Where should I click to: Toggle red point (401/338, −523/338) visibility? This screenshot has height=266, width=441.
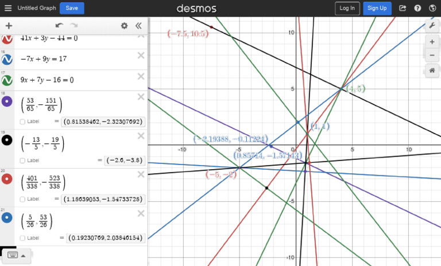(7, 179)
